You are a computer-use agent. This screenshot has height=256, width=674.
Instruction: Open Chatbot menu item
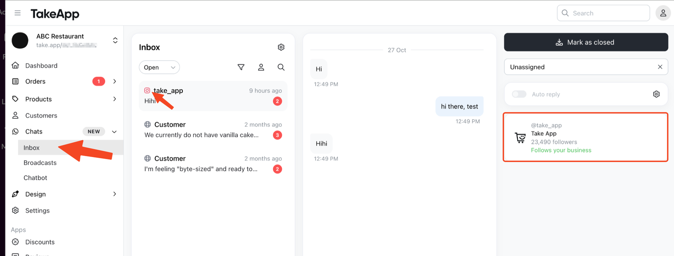35,178
